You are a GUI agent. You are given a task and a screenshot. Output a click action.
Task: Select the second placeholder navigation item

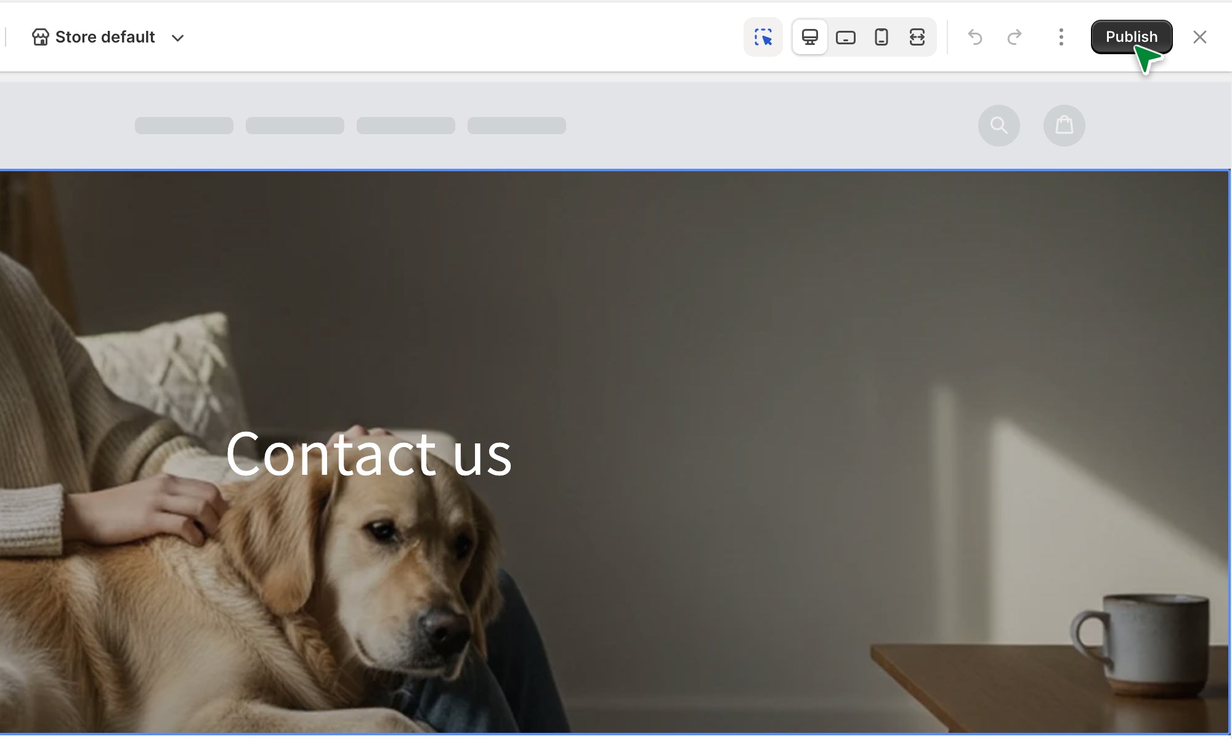(x=295, y=126)
